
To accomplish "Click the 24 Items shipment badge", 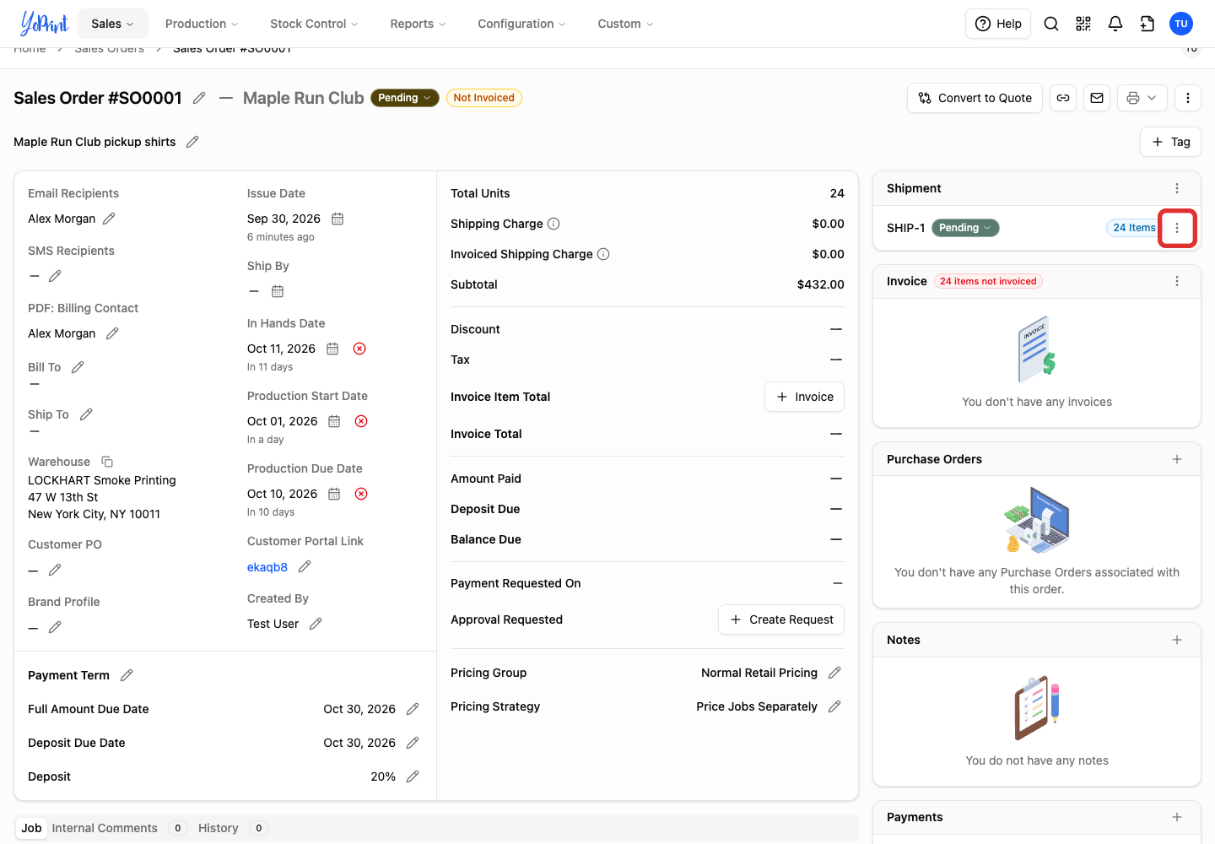I will tap(1133, 228).
